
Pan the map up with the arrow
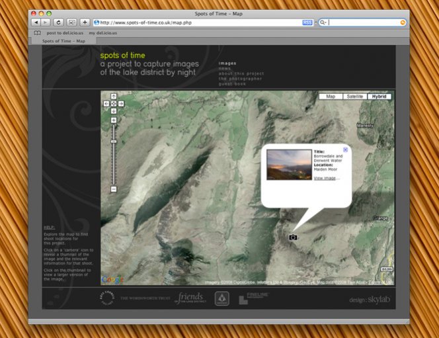pyautogui.click(x=114, y=97)
